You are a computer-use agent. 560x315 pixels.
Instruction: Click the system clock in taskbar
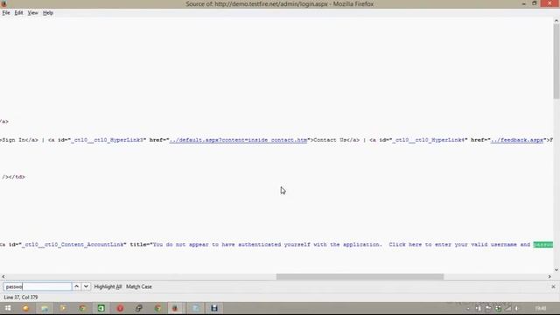[541, 308]
